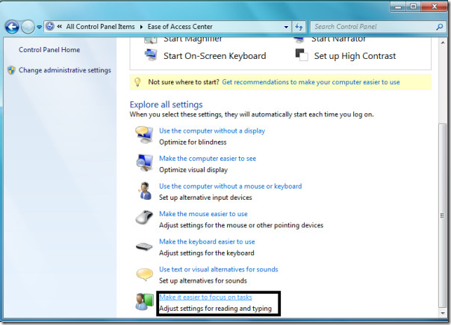451x325 pixels.
Task: Click the scrollbar down arrow
Action: pos(443,313)
